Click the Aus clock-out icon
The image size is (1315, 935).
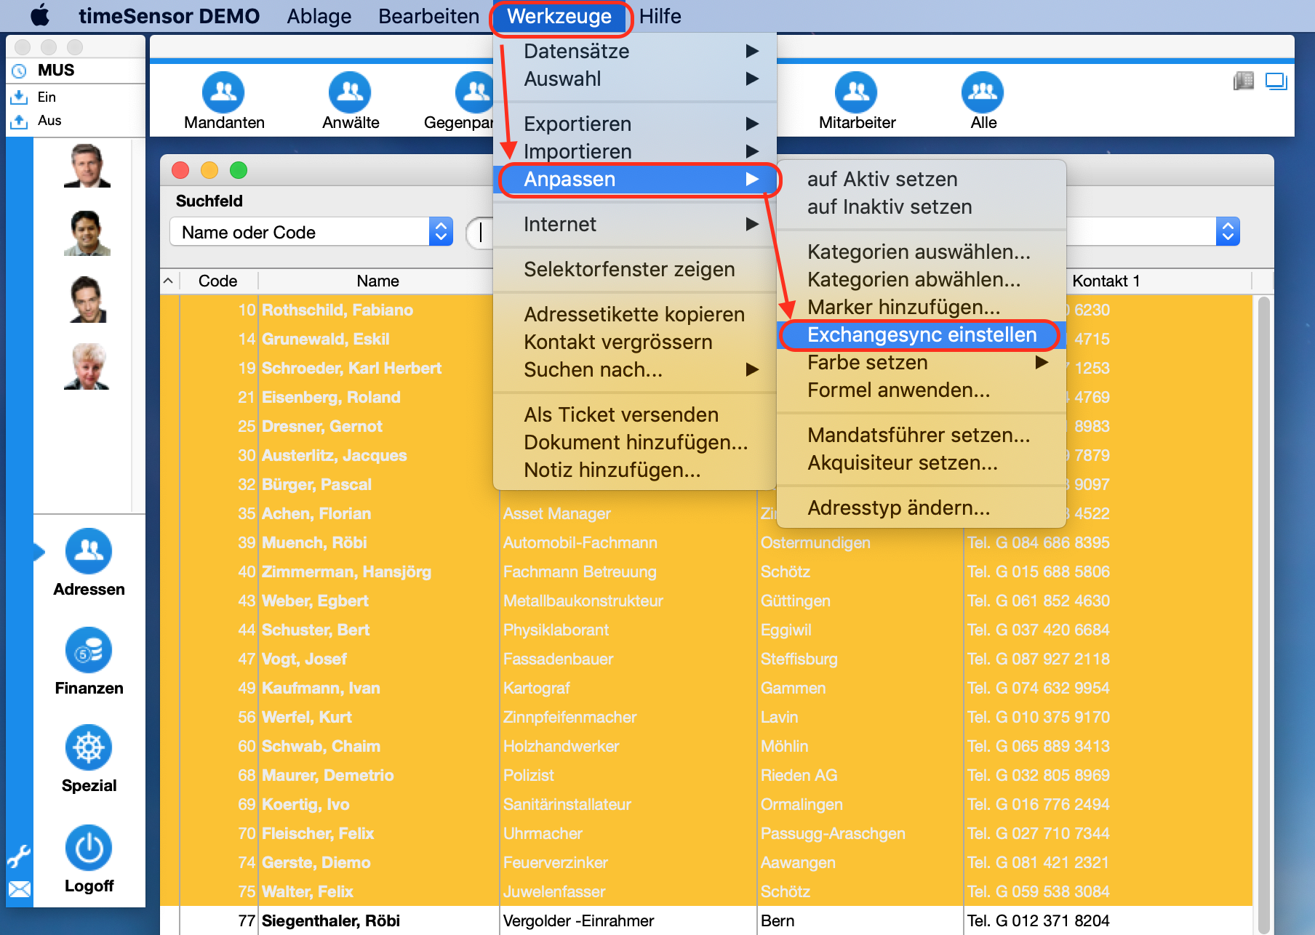coord(18,121)
